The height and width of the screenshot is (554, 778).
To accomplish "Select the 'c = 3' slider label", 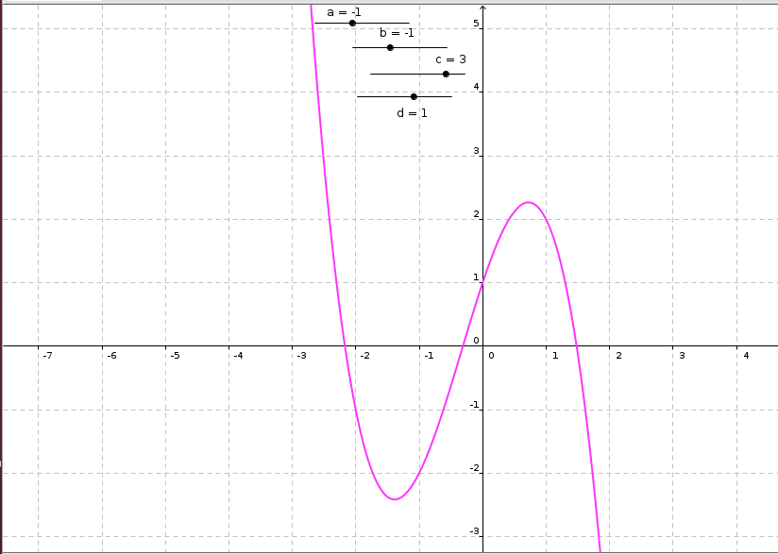I will pos(450,59).
